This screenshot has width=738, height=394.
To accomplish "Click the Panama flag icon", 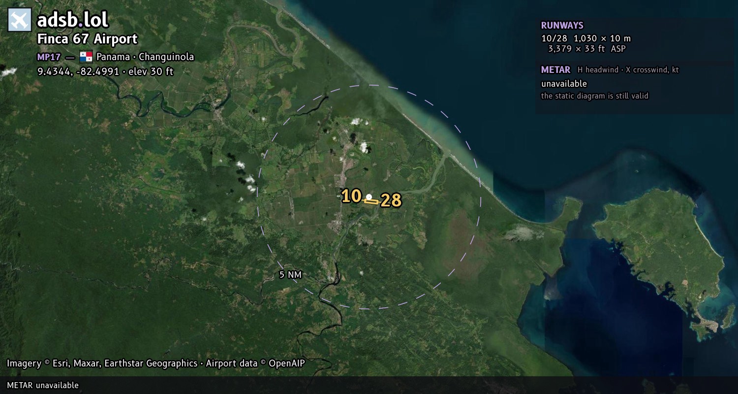I will click(86, 57).
